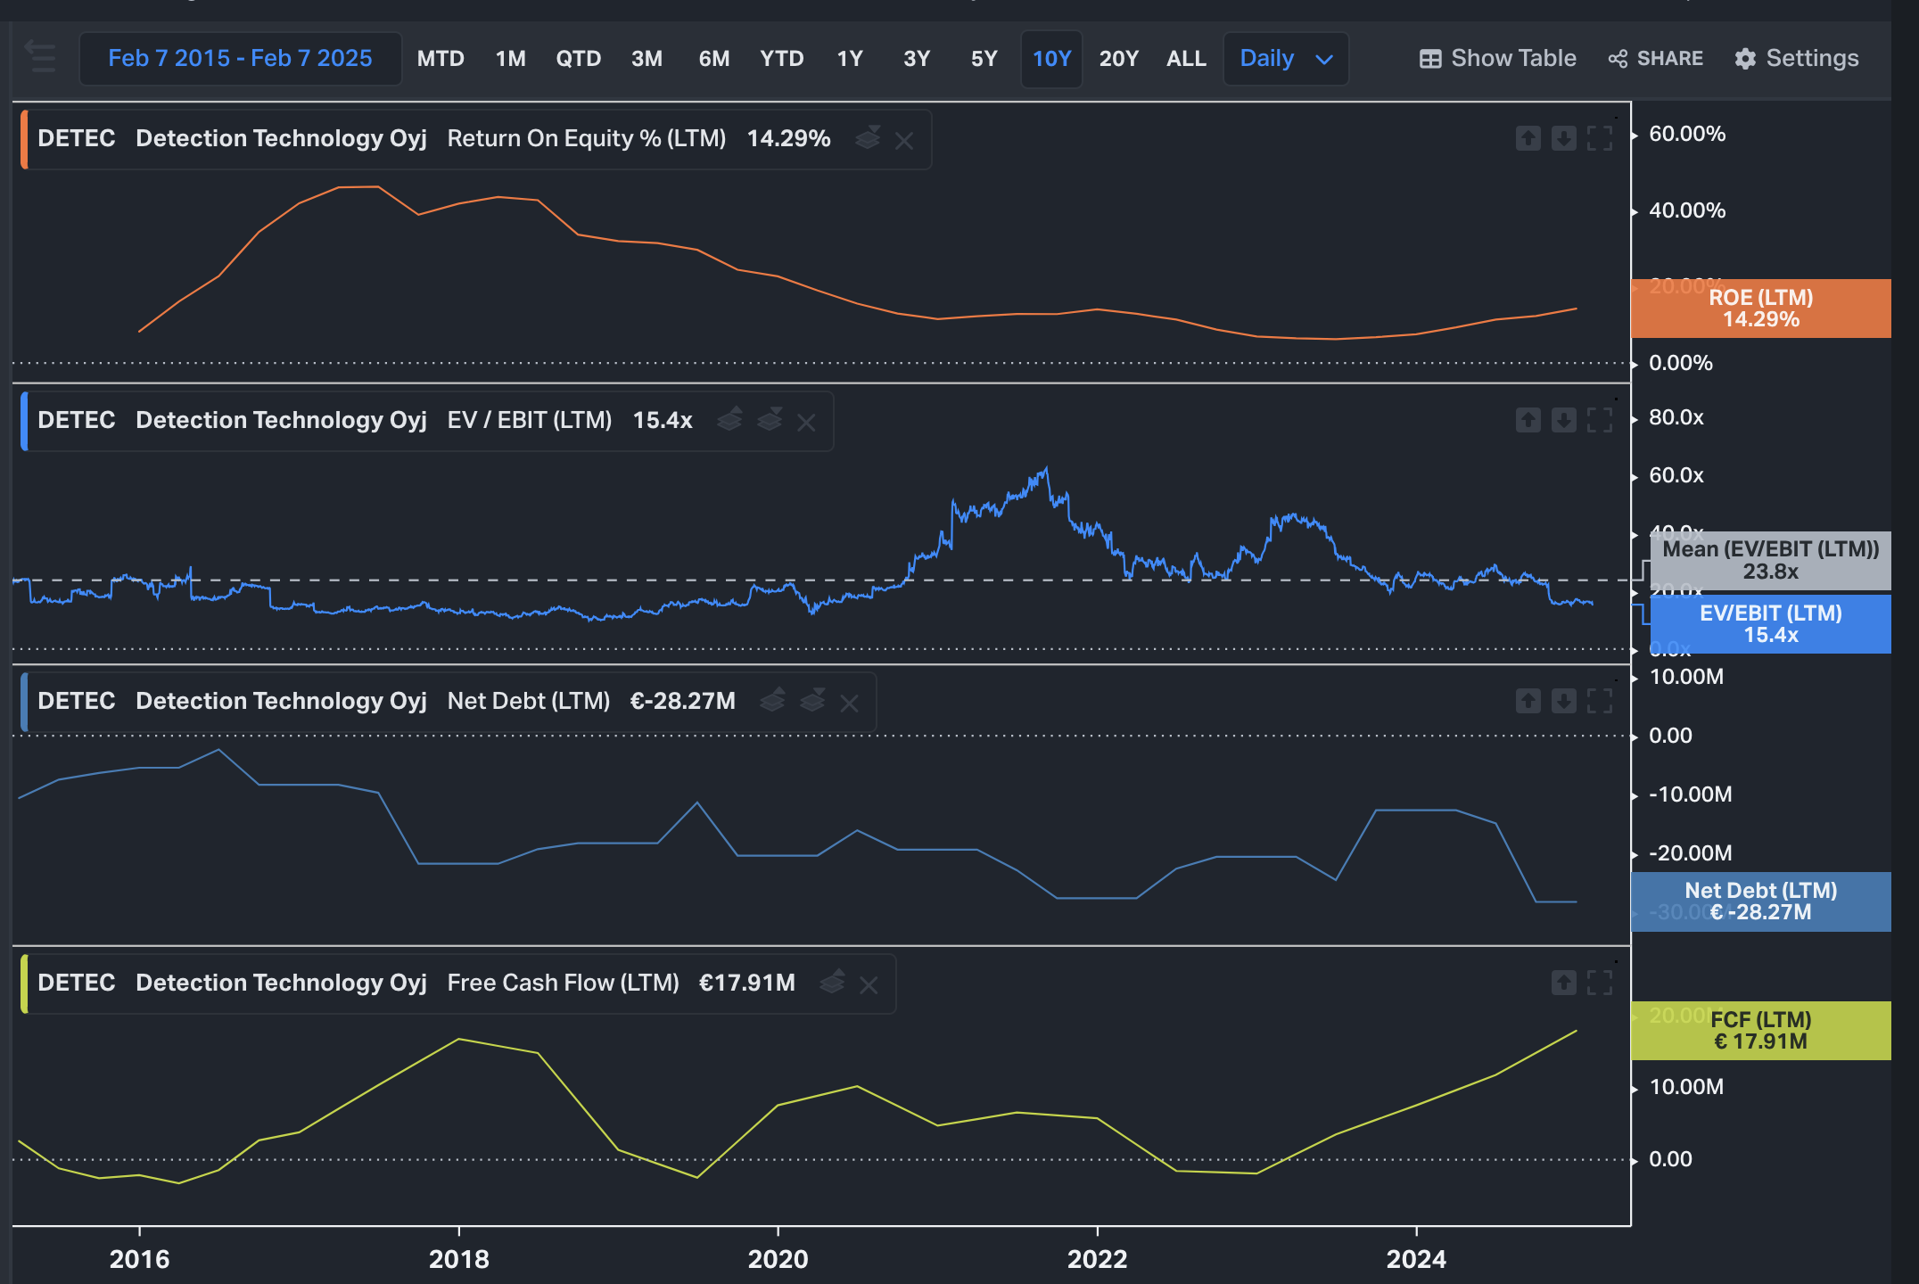Viewport: 1919px width, 1284px height.
Task: Switch to the 5Y time range
Action: pyautogui.click(x=984, y=59)
